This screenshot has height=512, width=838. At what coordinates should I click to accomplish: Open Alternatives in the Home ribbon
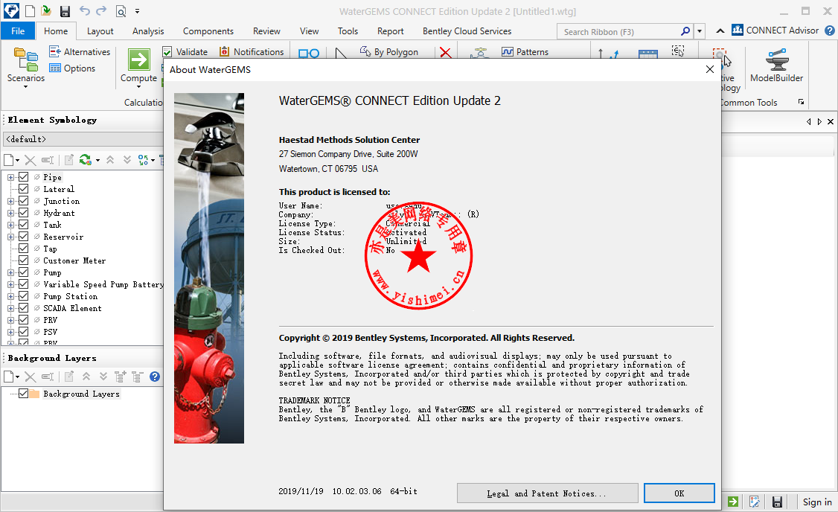[80, 52]
